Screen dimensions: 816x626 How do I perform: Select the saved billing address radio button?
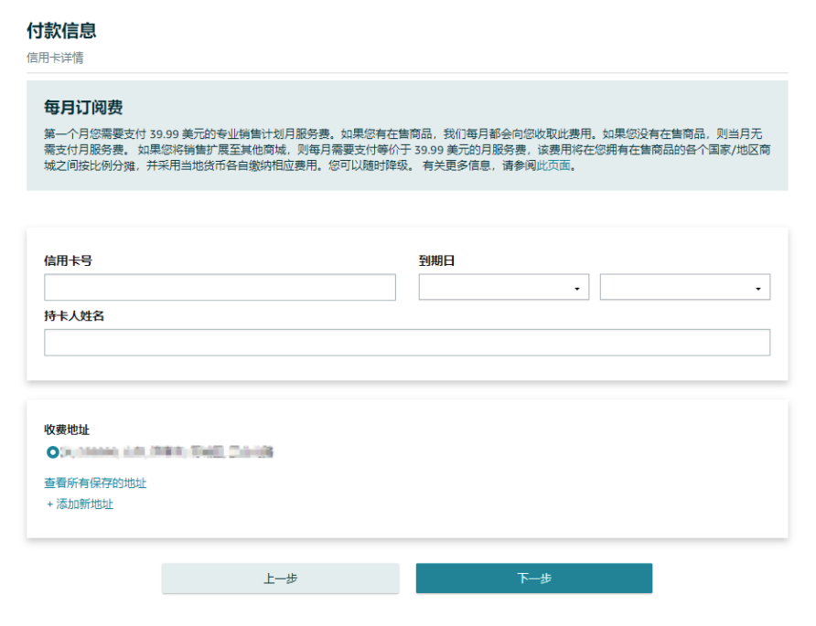pyautogui.click(x=52, y=452)
